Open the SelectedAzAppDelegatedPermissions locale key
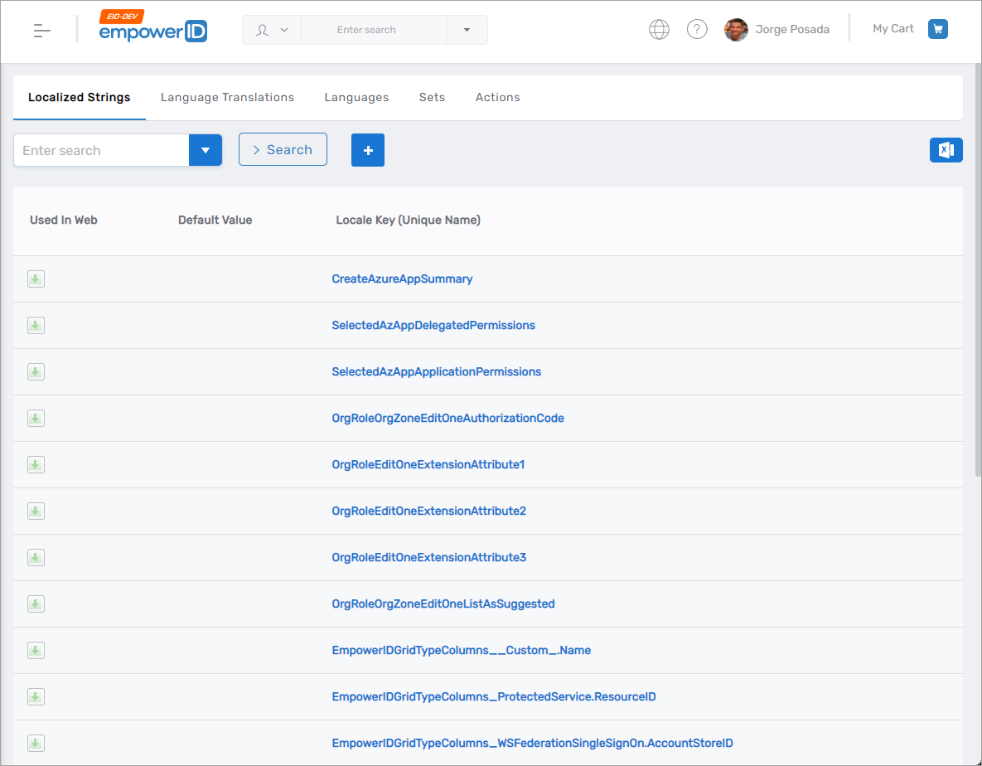This screenshot has height=766, width=982. tap(433, 325)
